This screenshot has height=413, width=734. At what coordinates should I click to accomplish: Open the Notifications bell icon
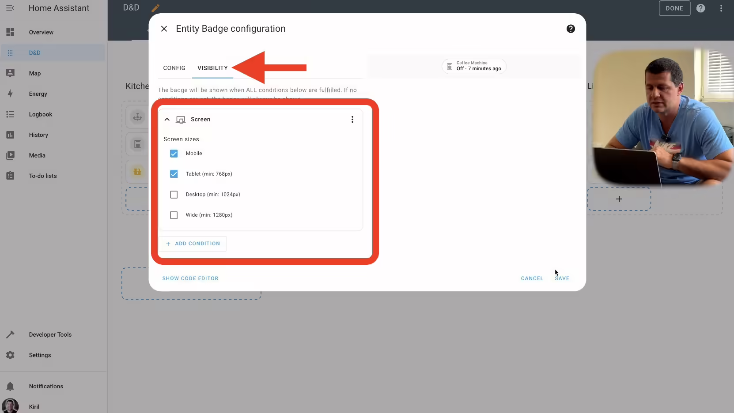coord(10,387)
